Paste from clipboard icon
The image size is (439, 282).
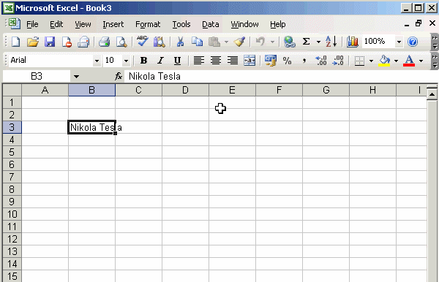(214, 42)
